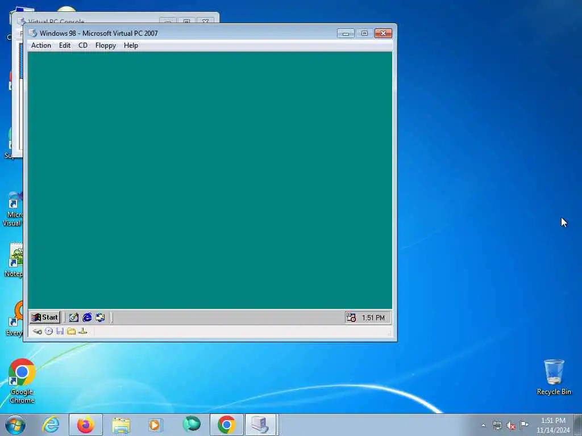The height and width of the screenshot is (436, 582).
Task: Click the network tray icon
Action: 497,426
